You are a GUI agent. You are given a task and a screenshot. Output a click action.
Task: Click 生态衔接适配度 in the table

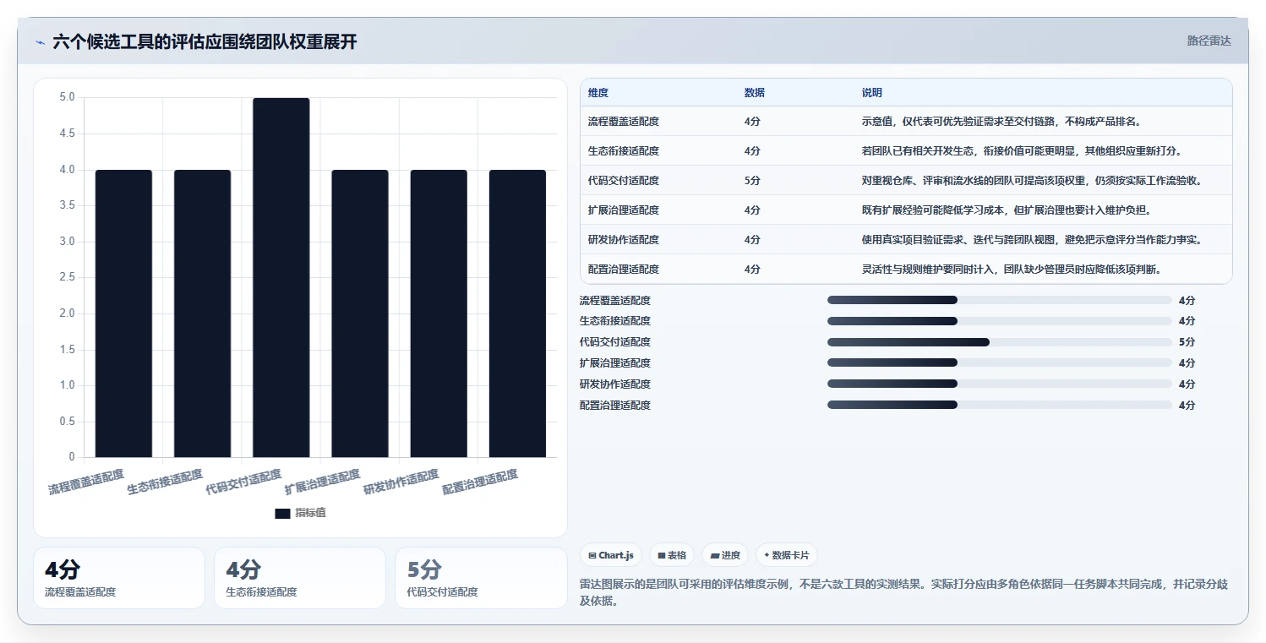pos(624,151)
